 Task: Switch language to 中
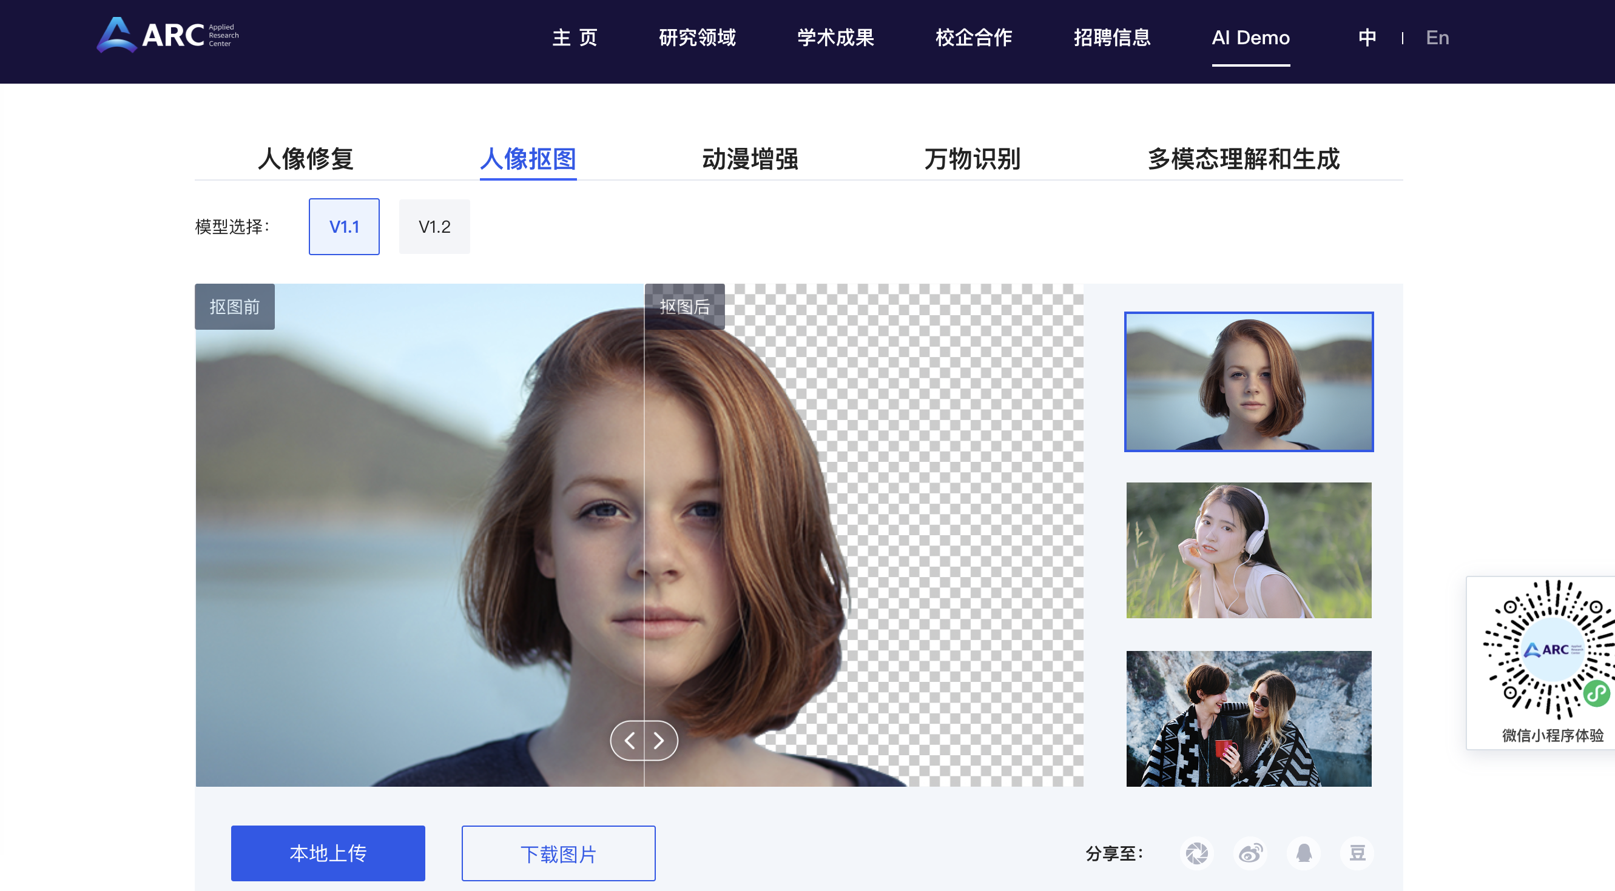(1367, 38)
